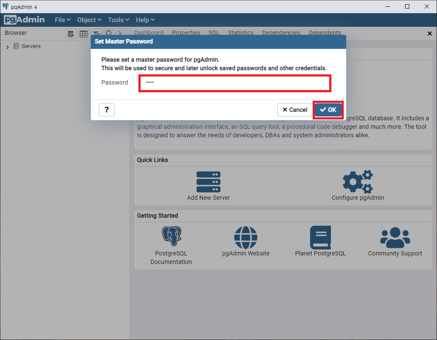Maximize the pgAdmin 4 window
Viewport: 437px width, 340px height.
click(x=407, y=6)
